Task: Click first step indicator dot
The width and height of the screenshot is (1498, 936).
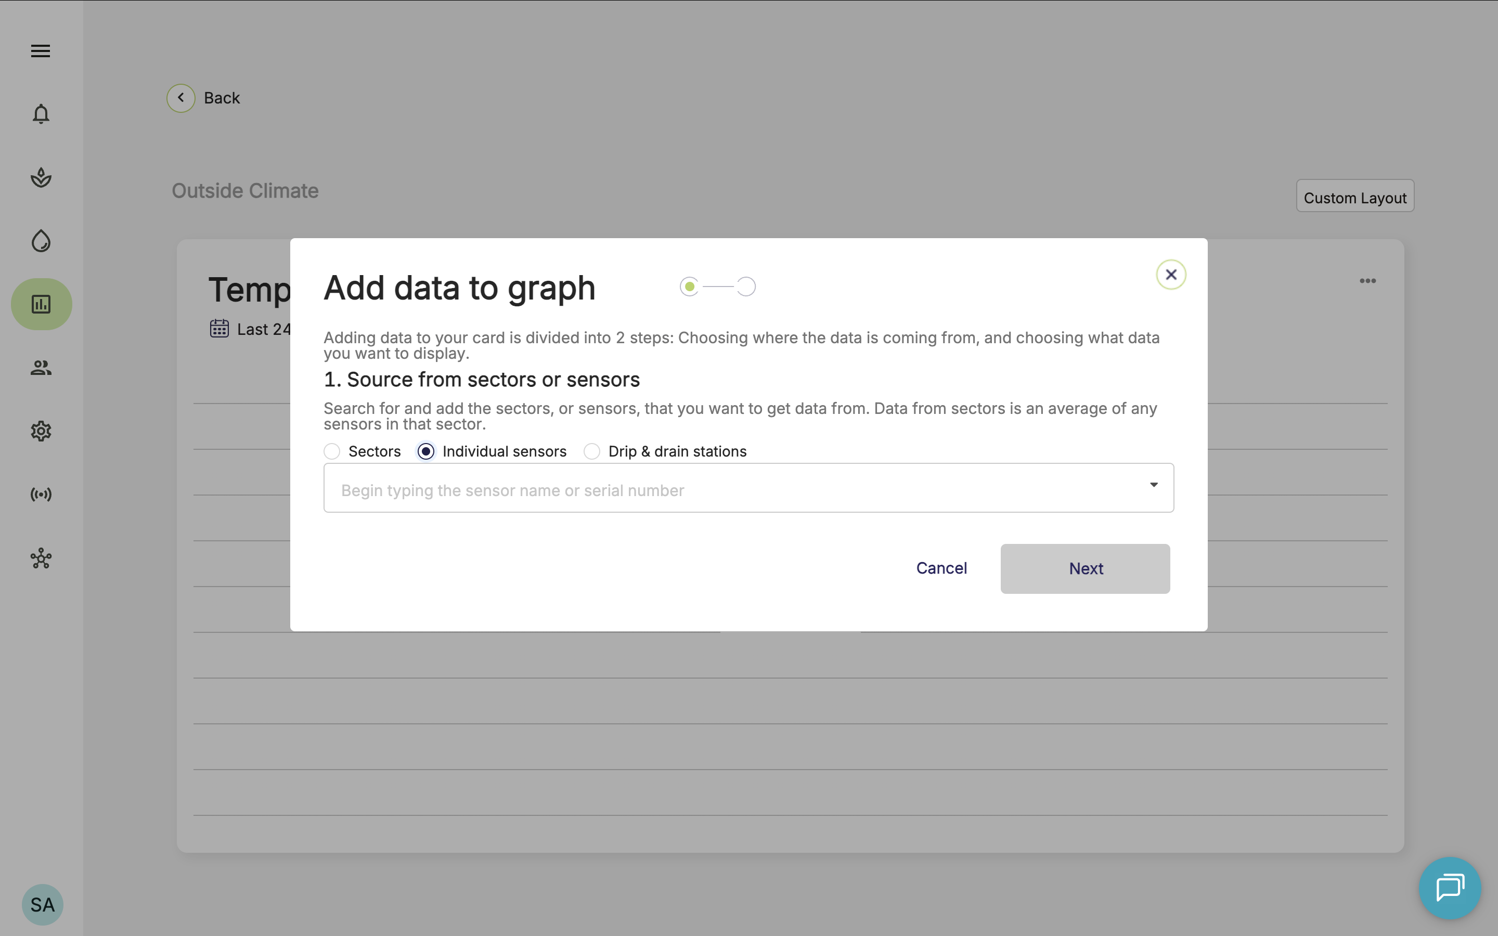Action: click(x=689, y=287)
